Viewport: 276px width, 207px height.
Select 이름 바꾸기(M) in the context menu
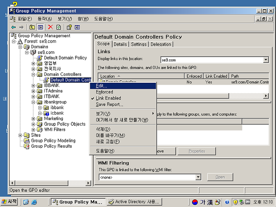pos(123,135)
